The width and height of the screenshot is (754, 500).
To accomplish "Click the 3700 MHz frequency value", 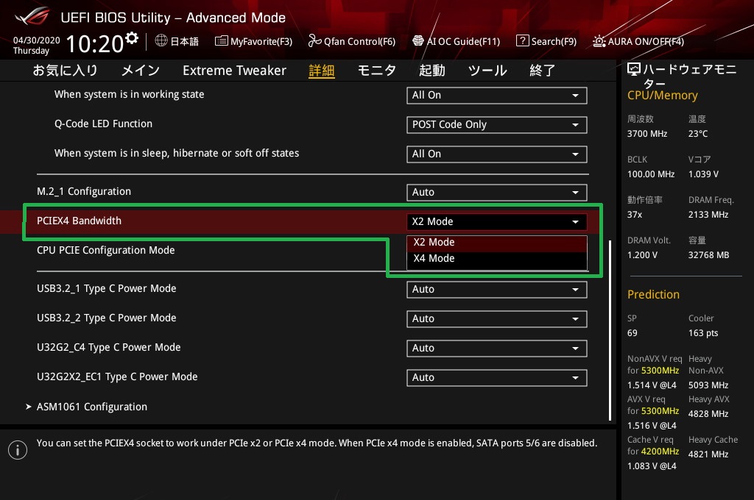I will click(646, 134).
